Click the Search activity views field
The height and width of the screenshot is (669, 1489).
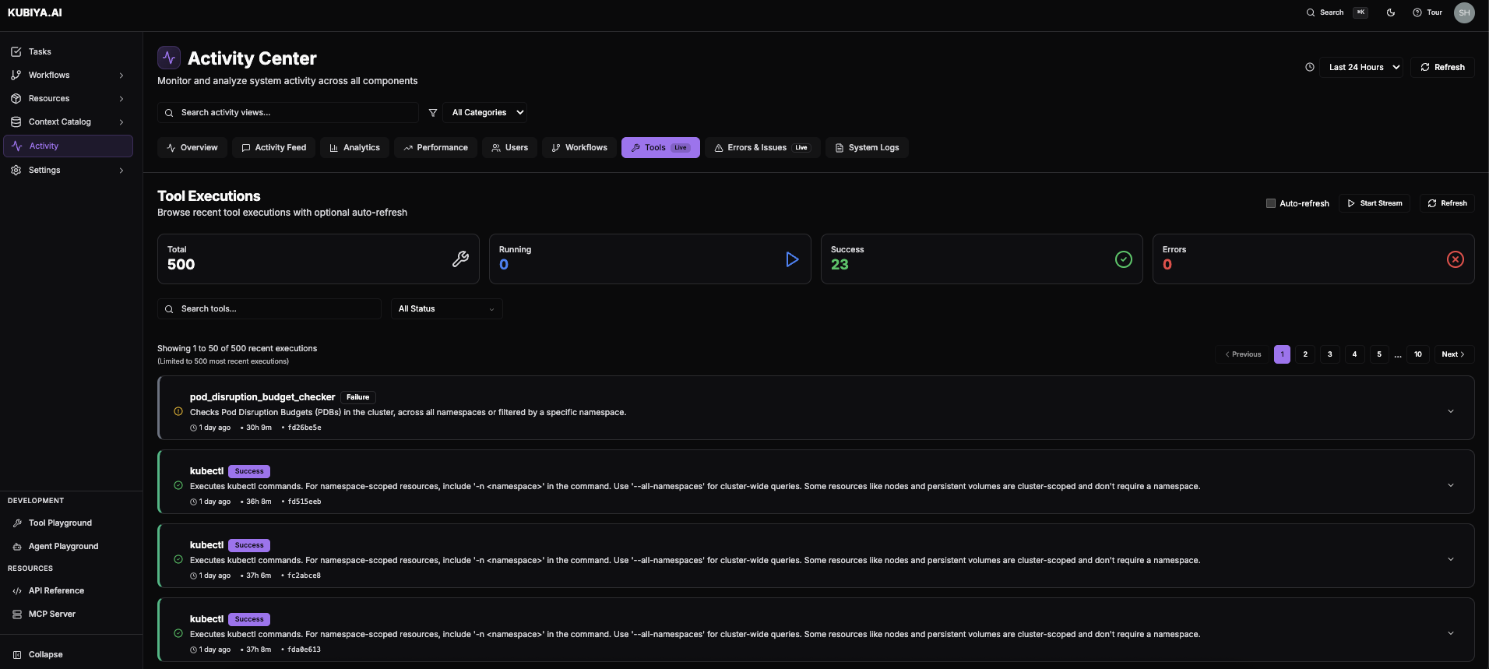coord(288,112)
